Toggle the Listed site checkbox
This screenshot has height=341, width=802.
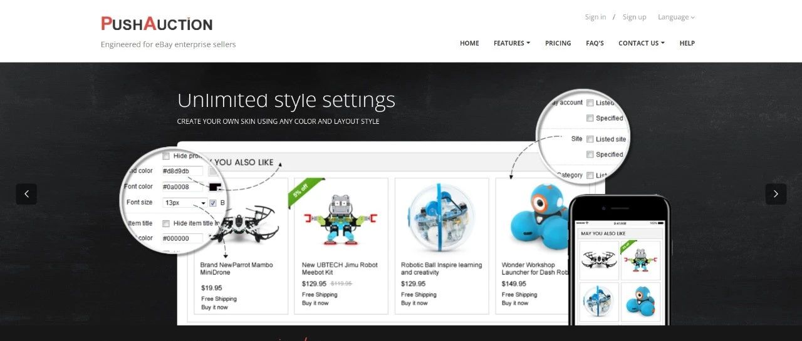click(x=590, y=139)
